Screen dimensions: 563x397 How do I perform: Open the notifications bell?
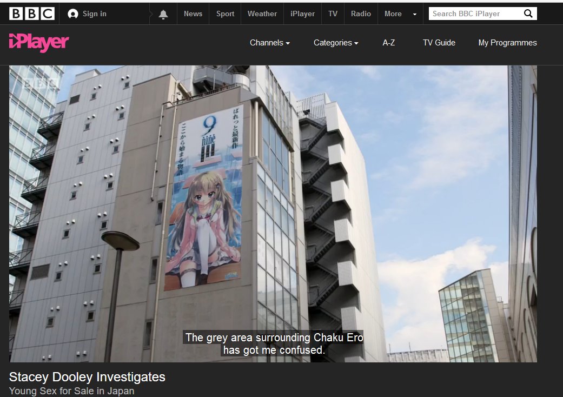tap(163, 14)
